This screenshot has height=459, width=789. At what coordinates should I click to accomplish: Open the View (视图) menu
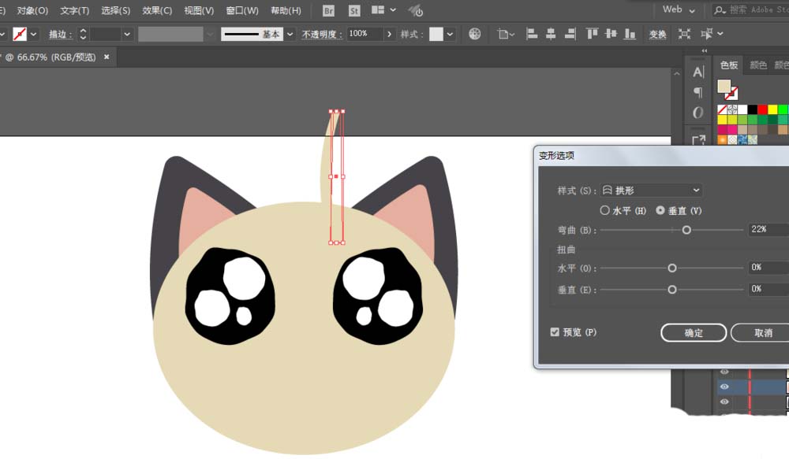pyautogui.click(x=199, y=10)
